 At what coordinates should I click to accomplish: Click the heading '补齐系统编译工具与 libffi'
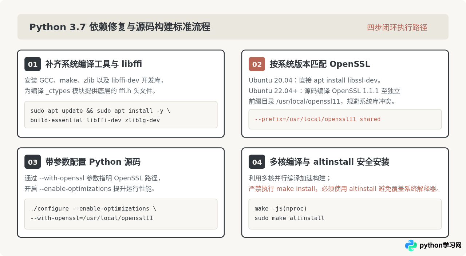point(94,64)
